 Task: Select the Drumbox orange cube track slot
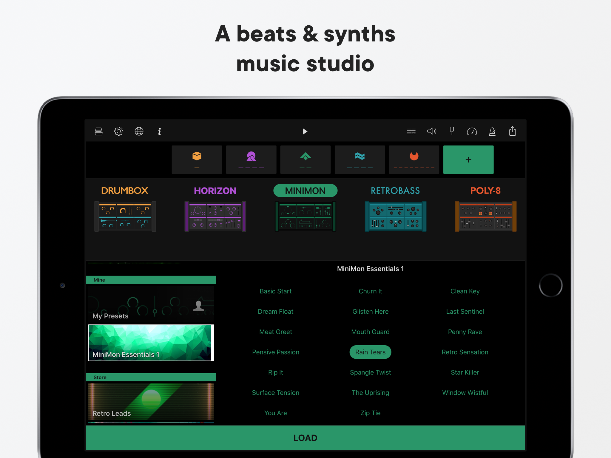pos(197,160)
